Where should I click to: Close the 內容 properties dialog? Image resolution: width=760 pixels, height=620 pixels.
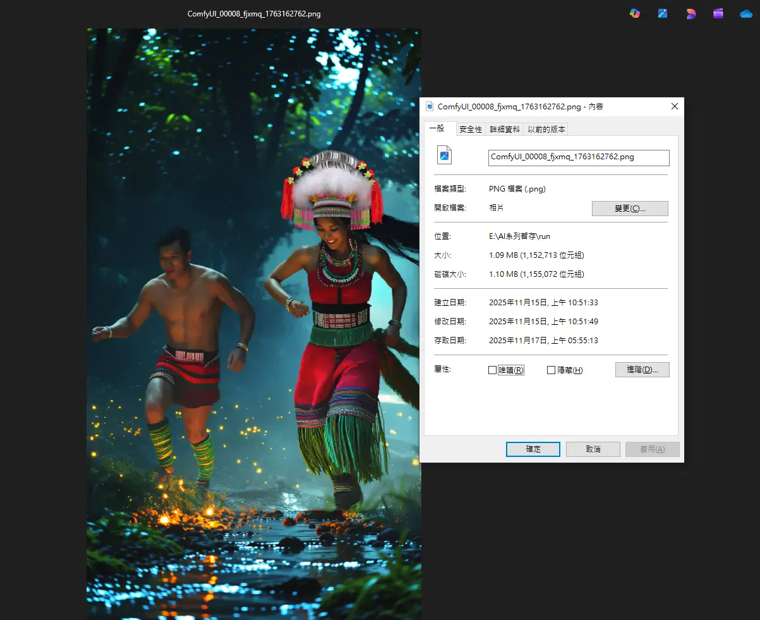(x=674, y=107)
